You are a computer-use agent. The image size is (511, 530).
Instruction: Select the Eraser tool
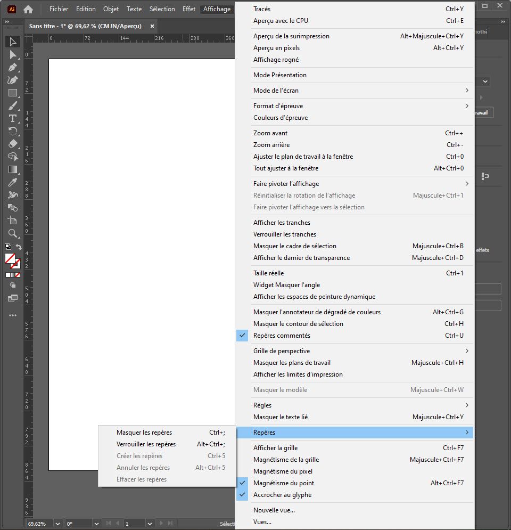pos(12,144)
